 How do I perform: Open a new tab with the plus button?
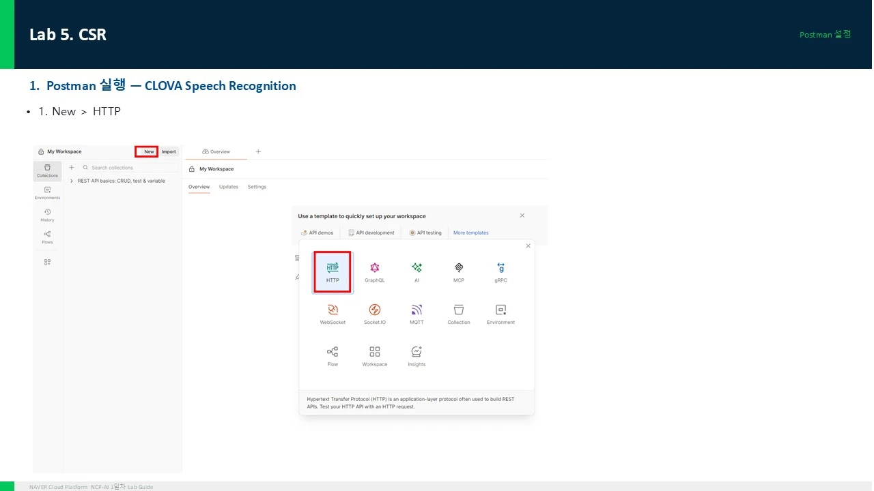pos(258,151)
